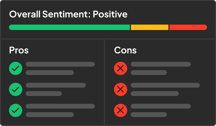Click the third red X under Cons
The height and width of the screenshot is (126, 216).
click(x=121, y=110)
